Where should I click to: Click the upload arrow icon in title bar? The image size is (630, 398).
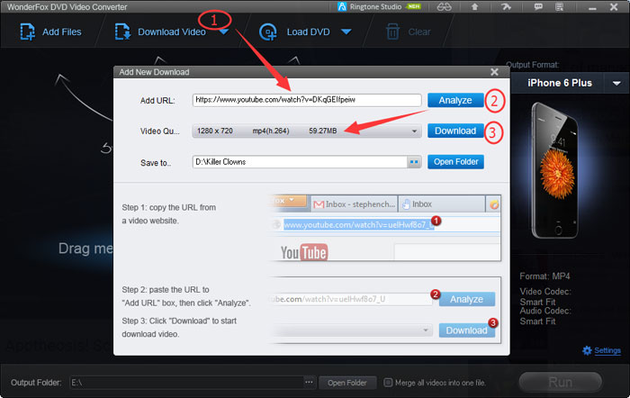click(x=474, y=7)
